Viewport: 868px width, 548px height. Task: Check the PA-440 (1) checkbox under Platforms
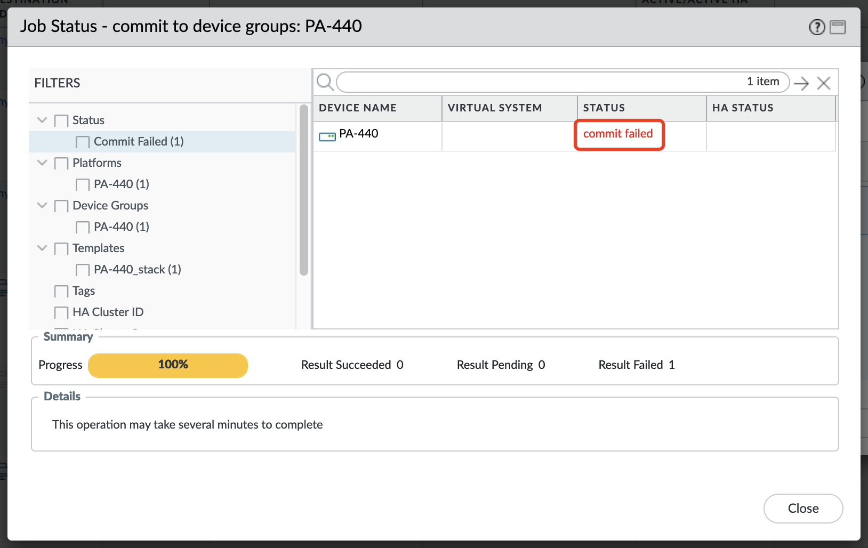click(x=83, y=185)
